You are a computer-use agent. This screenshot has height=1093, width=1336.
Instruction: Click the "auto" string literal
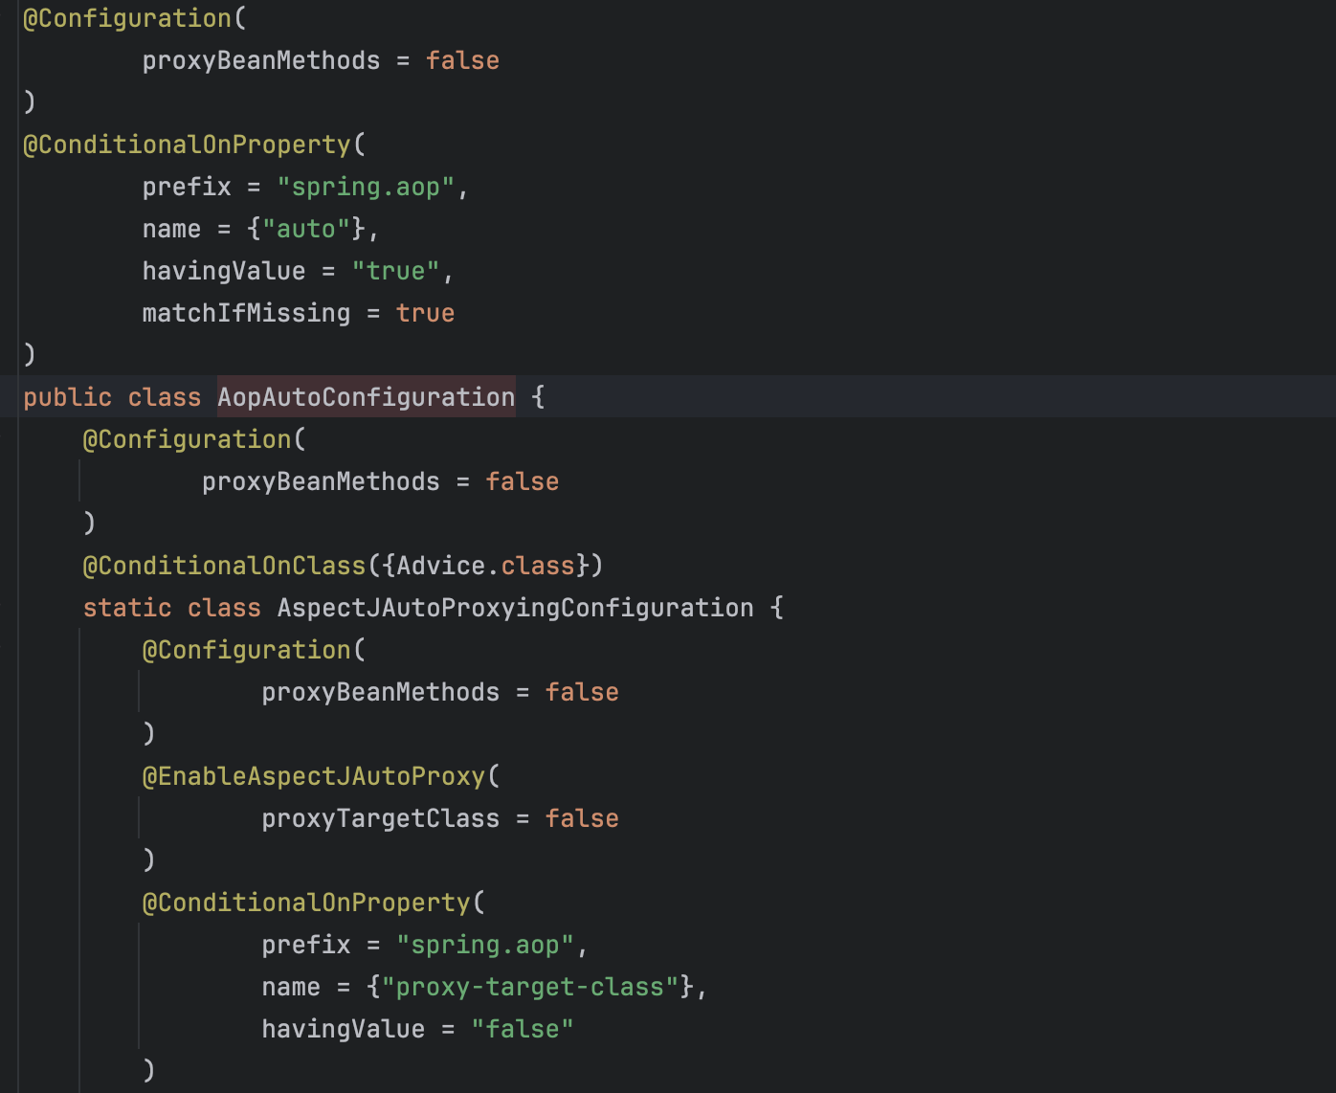pyautogui.click(x=306, y=229)
